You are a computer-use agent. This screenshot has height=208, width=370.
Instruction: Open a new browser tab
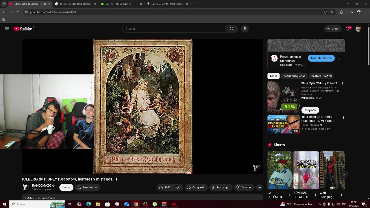[194, 4]
